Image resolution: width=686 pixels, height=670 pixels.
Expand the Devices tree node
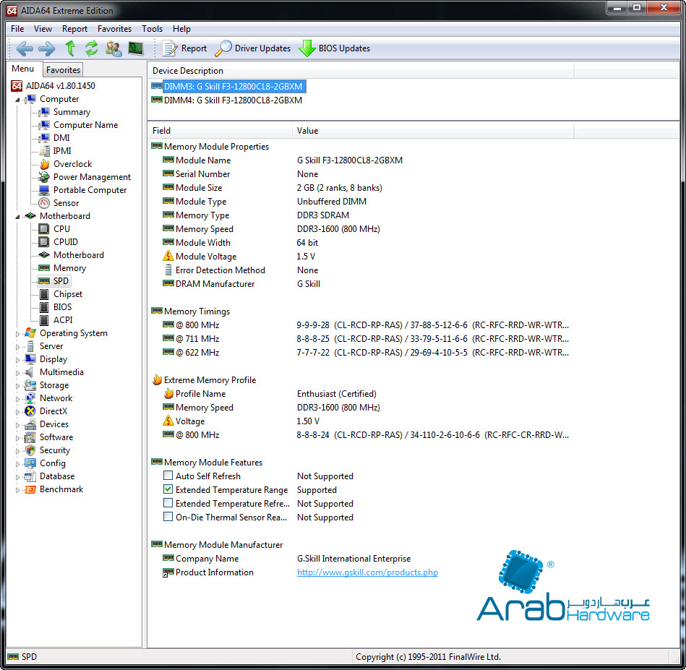17,425
